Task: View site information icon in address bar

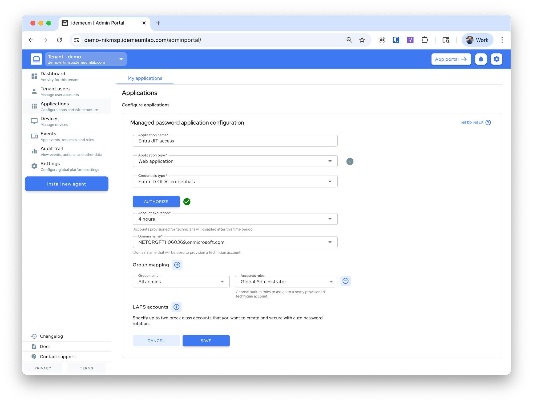Action: 76,40
